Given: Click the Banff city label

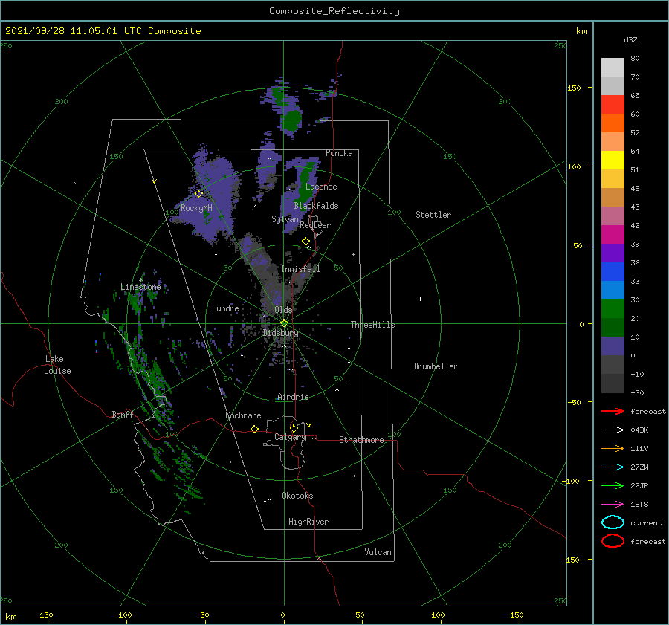Looking at the screenshot, I should click(123, 415).
